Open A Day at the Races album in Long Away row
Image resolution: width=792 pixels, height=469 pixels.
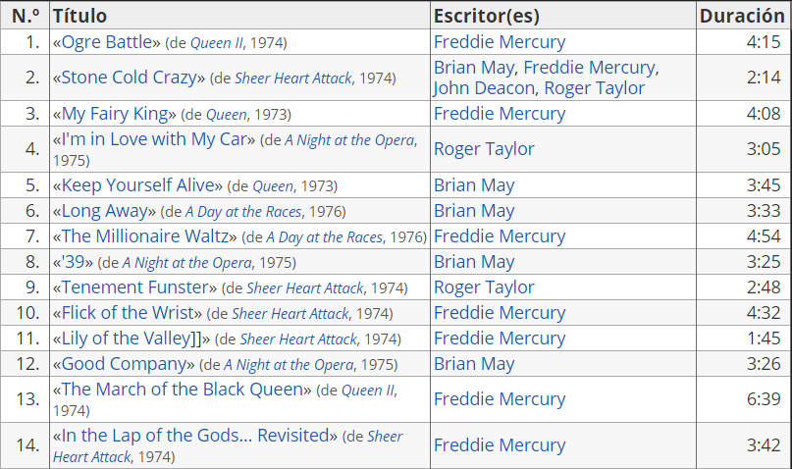point(243,212)
